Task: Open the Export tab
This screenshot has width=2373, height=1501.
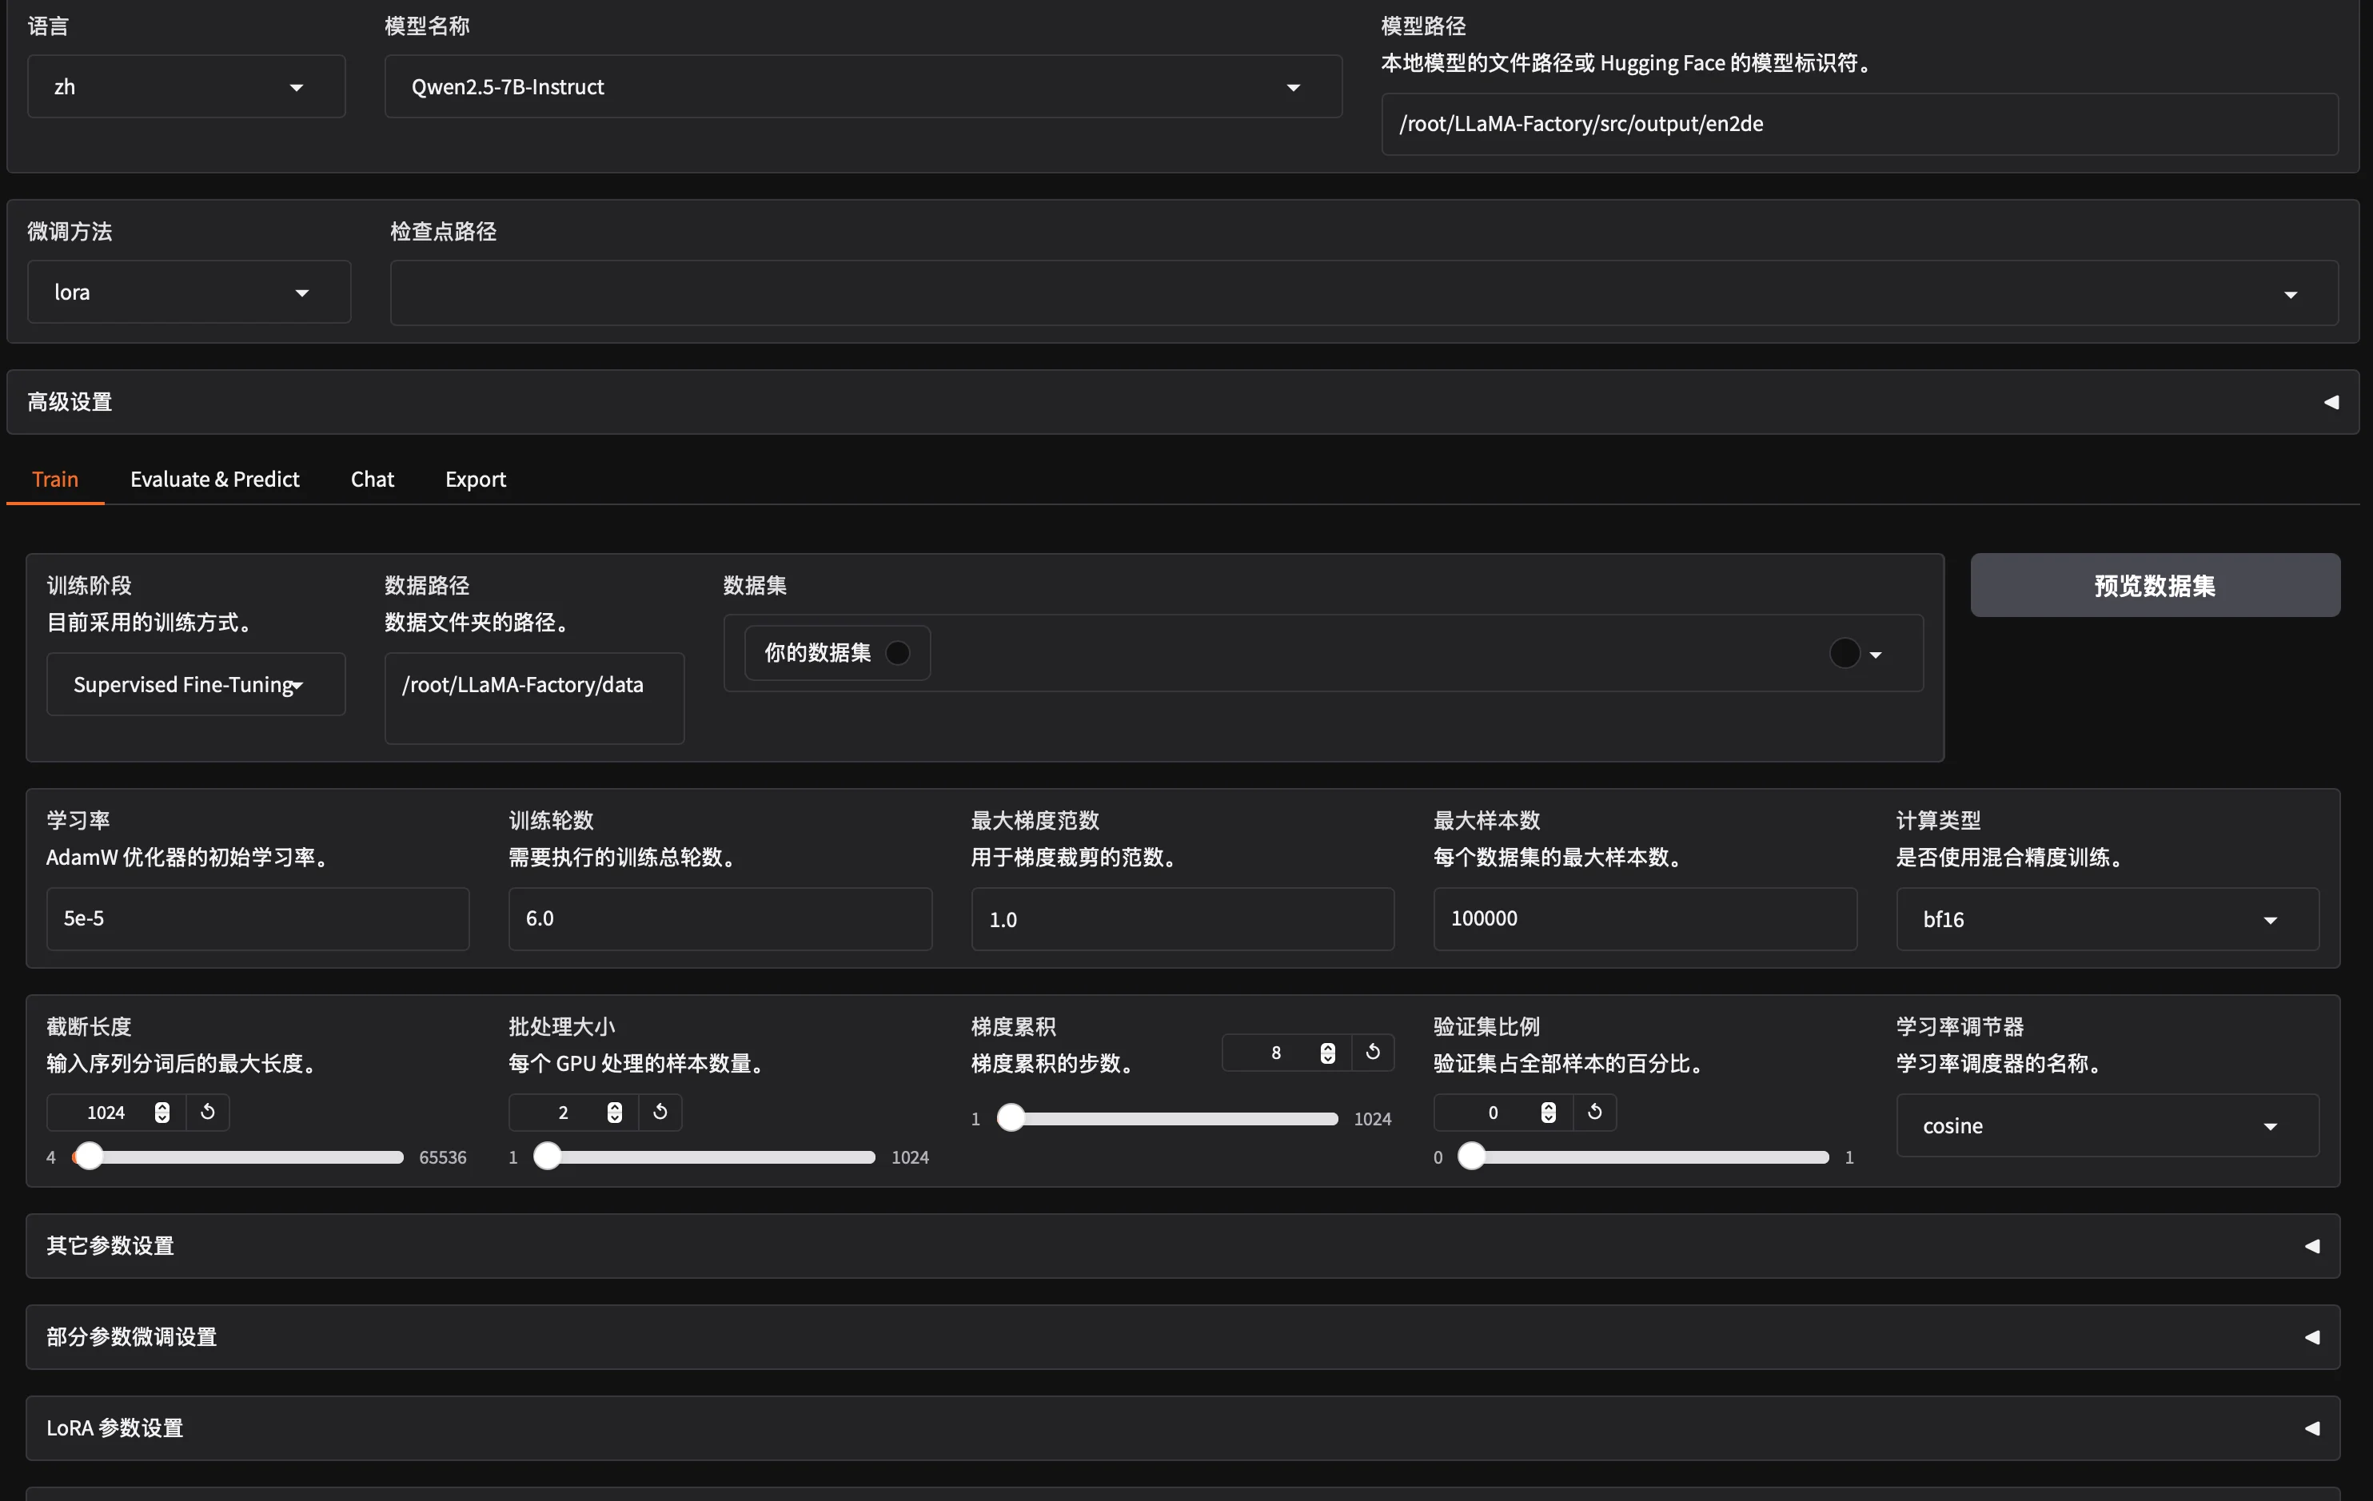Action: point(475,479)
